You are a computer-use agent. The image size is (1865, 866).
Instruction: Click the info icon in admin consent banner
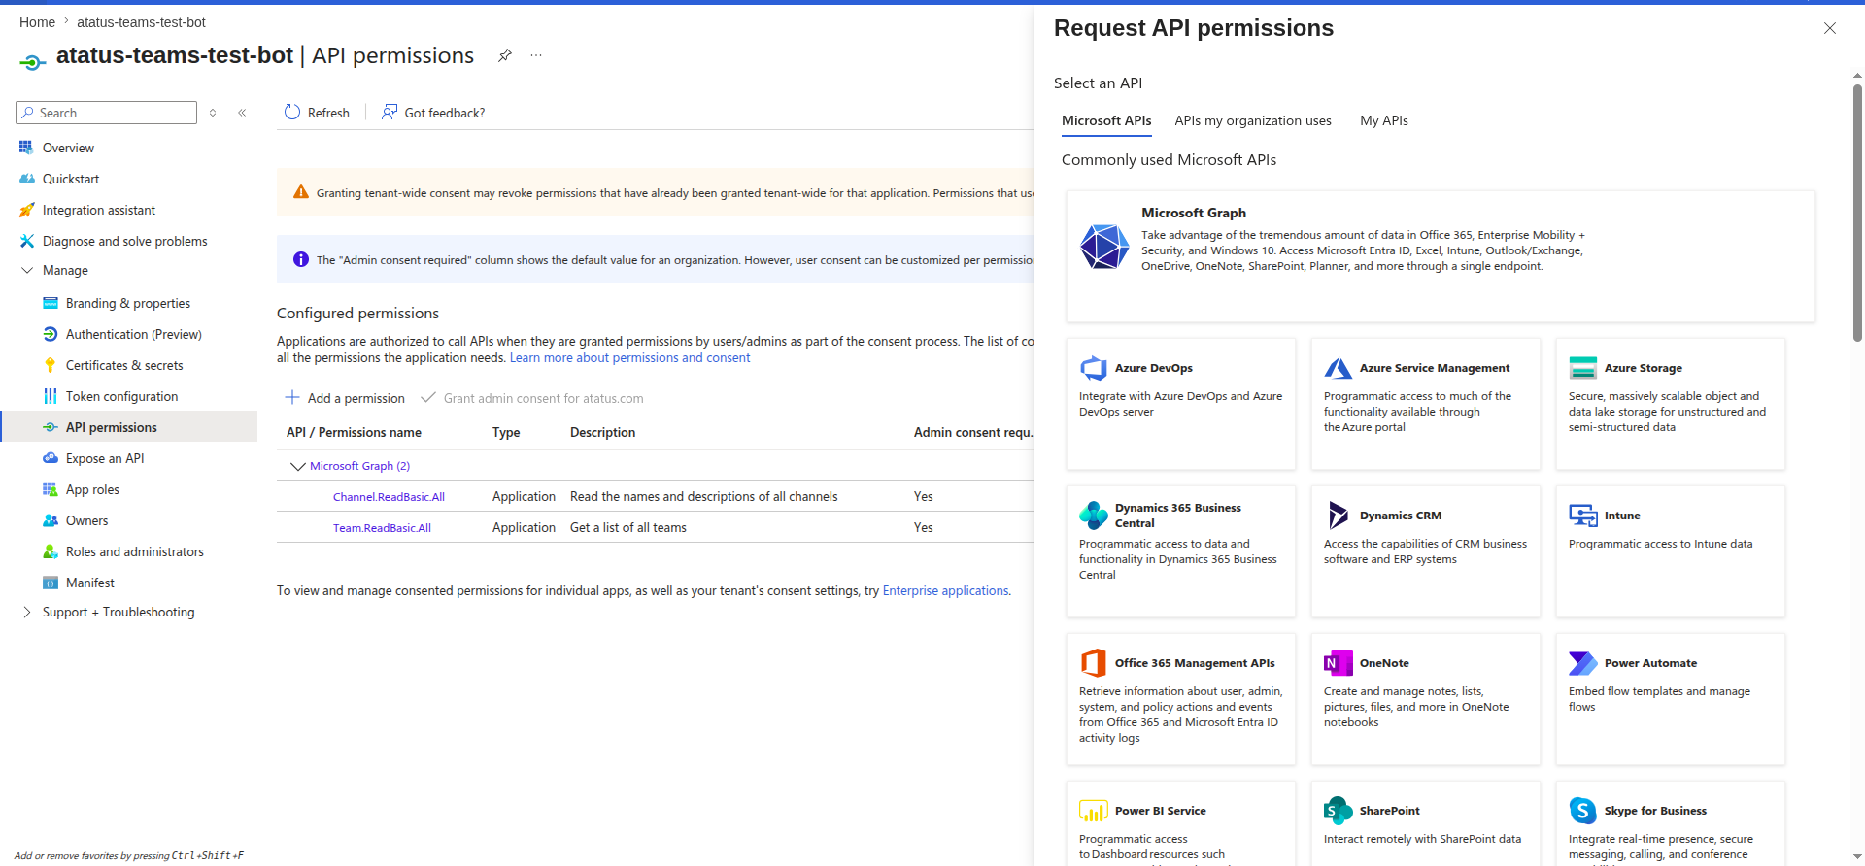(301, 259)
